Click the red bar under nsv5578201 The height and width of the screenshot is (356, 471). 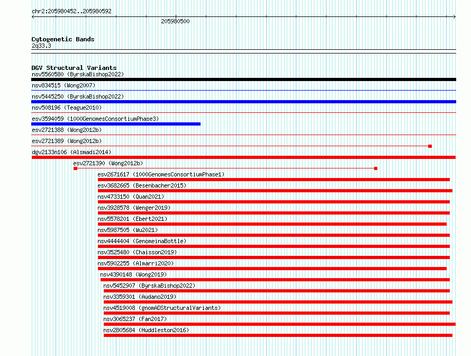[x=272, y=224]
